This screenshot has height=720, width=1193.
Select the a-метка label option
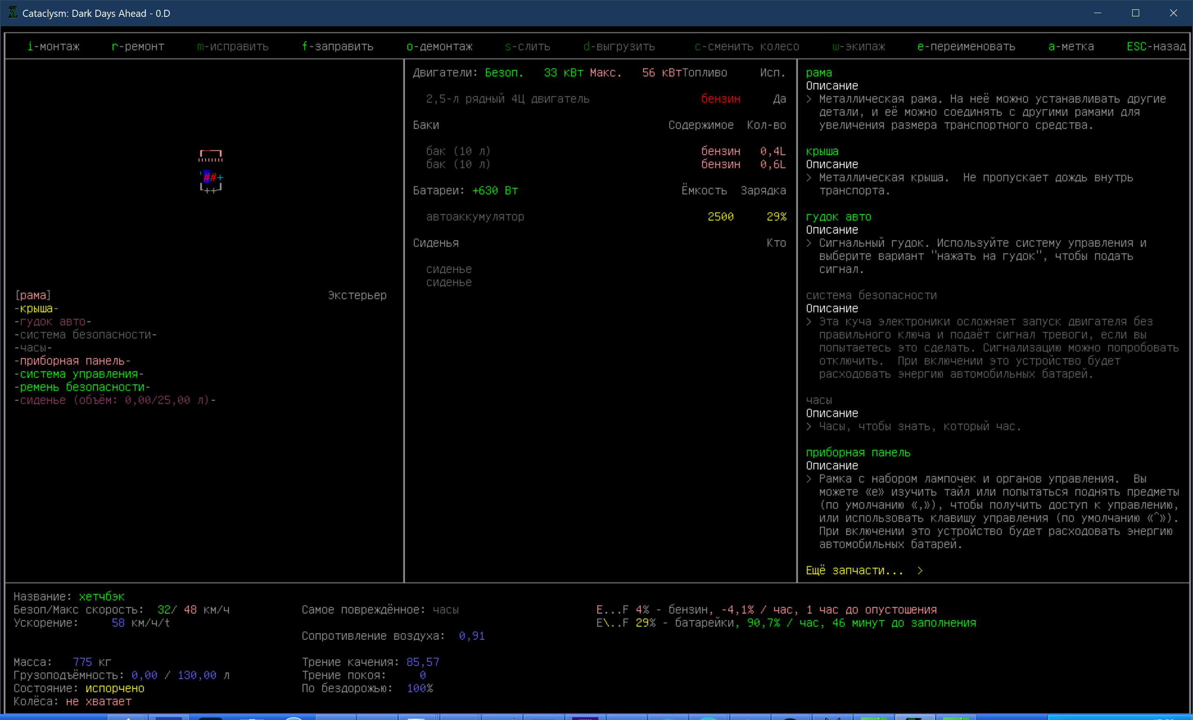tap(1071, 46)
